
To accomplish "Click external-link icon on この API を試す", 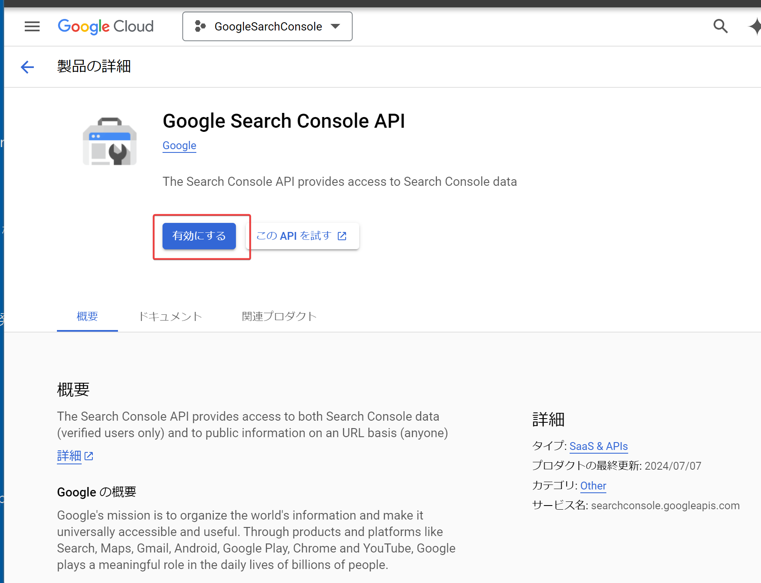I will (342, 236).
